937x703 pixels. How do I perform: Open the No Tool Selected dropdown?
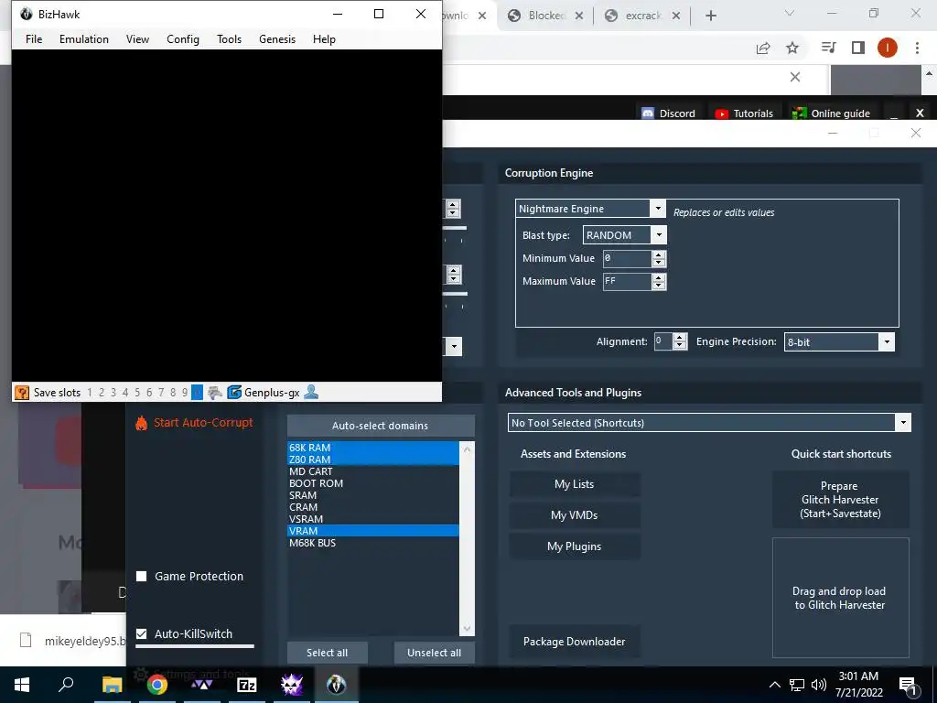click(903, 423)
